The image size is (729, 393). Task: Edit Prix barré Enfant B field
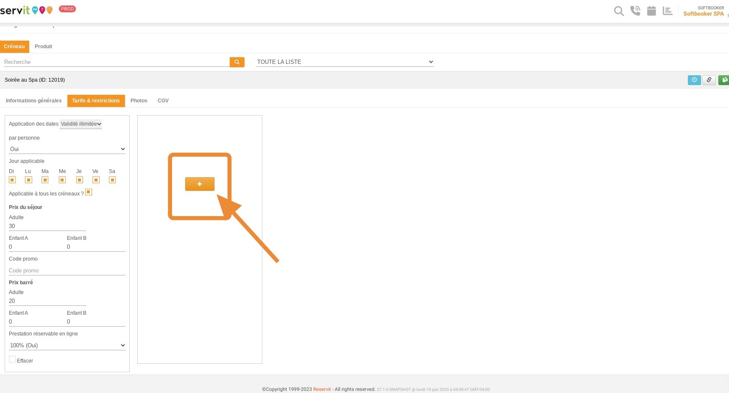tap(96, 322)
